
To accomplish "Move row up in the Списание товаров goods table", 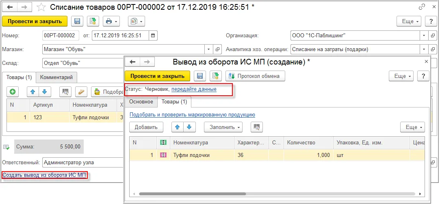I will tap(33, 92).
